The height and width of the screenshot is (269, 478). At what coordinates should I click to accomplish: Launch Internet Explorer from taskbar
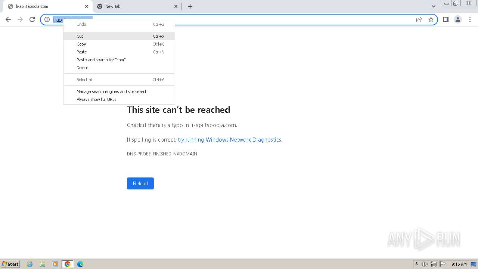point(30,264)
